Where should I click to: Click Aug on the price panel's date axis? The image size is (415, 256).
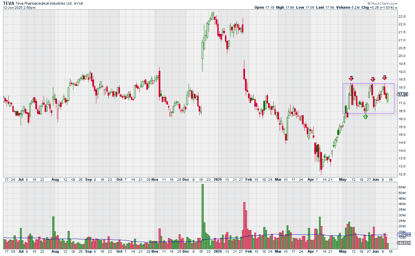click(x=55, y=180)
